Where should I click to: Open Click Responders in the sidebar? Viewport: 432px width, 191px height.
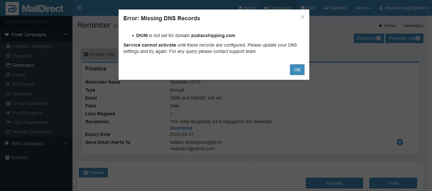(30, 122)
